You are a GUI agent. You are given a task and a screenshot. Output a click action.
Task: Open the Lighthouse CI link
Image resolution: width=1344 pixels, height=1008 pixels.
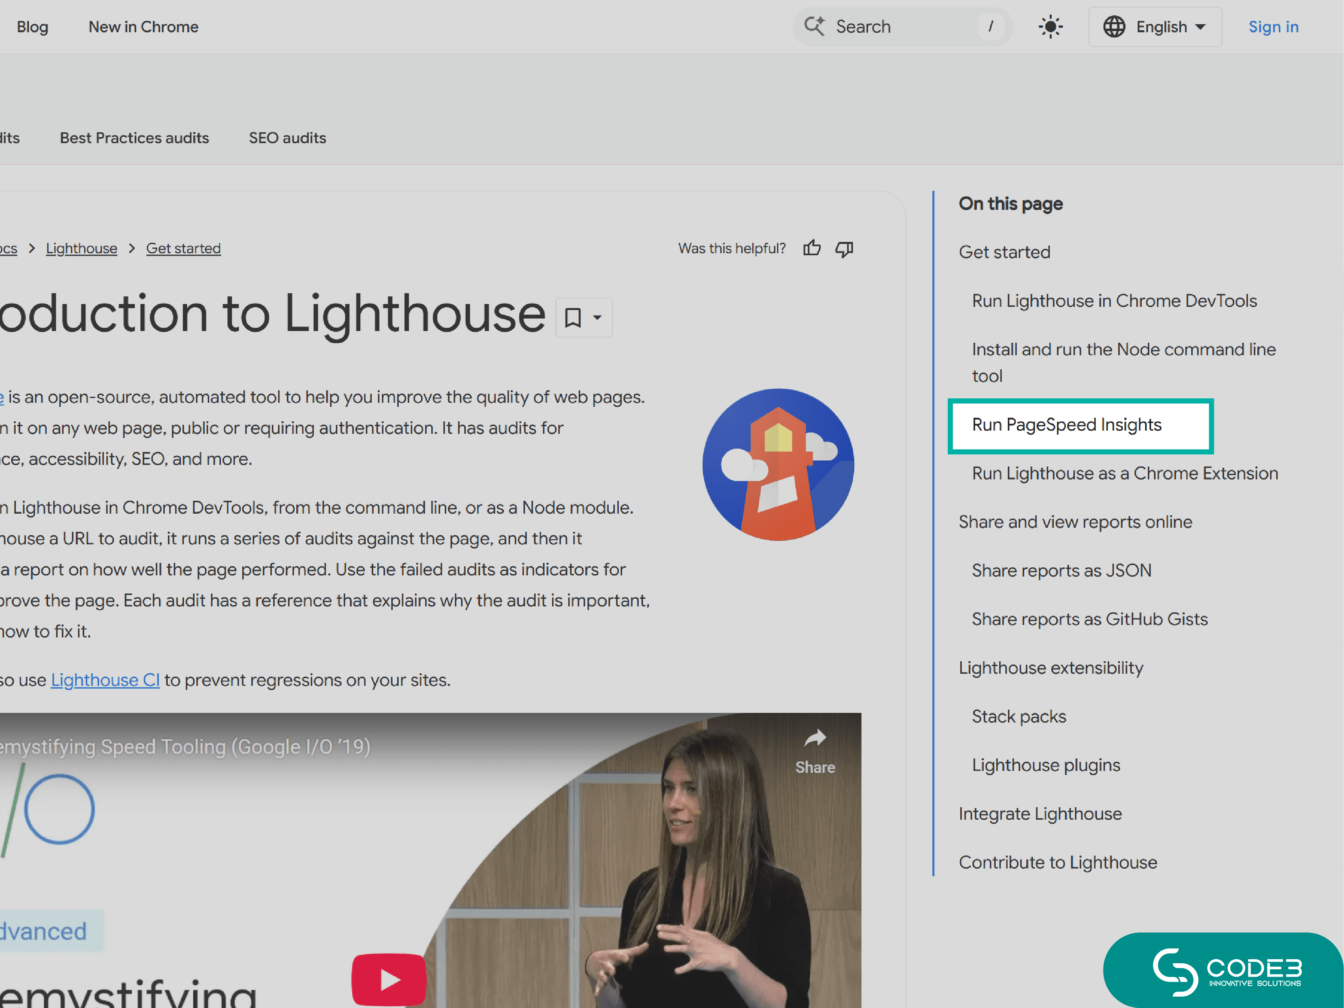coord(105,680)
